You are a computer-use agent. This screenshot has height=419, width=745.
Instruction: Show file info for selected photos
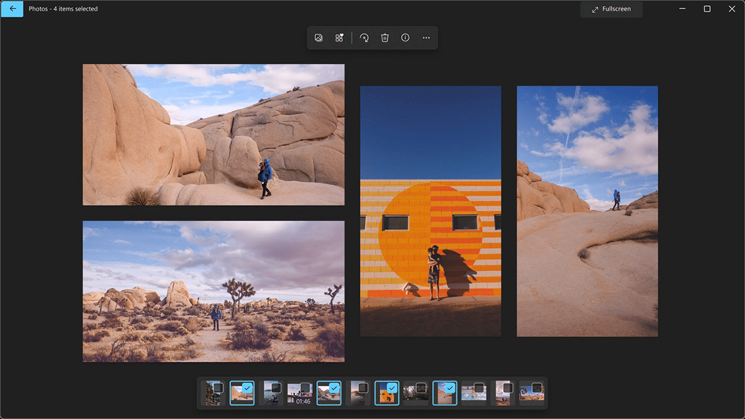click(x=405, y=38)
